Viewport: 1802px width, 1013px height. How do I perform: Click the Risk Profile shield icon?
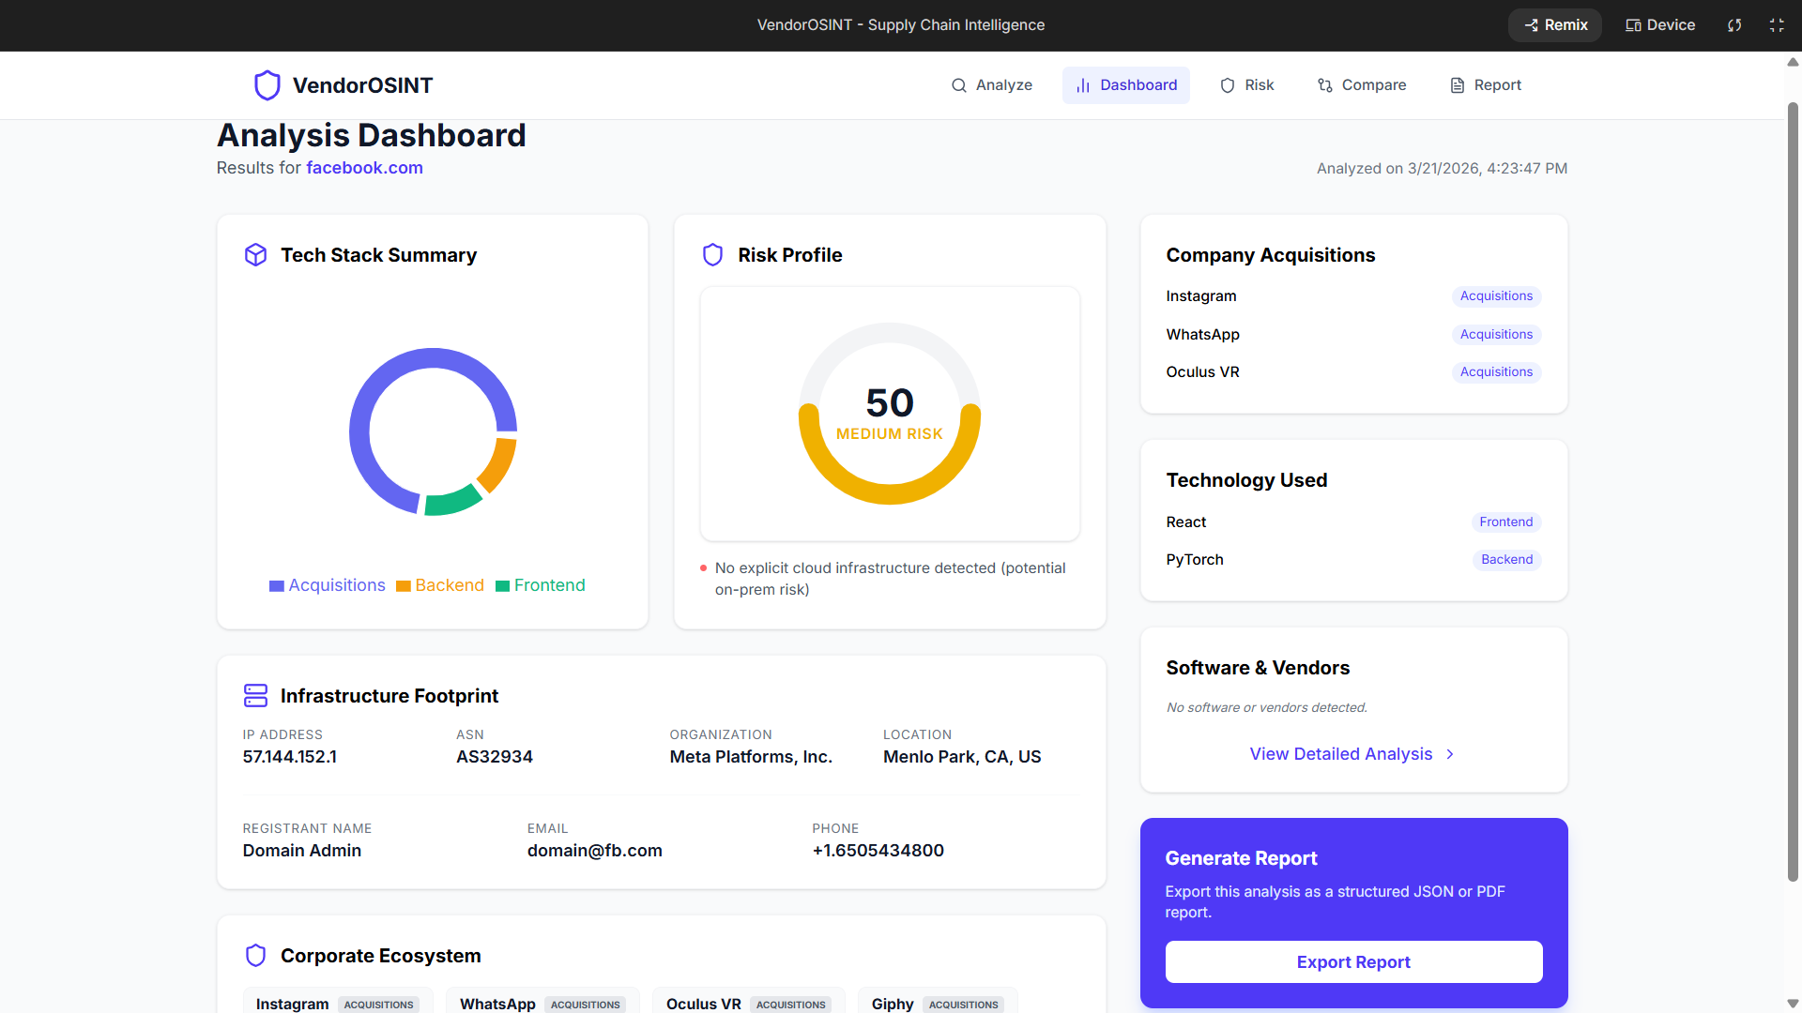712,255
